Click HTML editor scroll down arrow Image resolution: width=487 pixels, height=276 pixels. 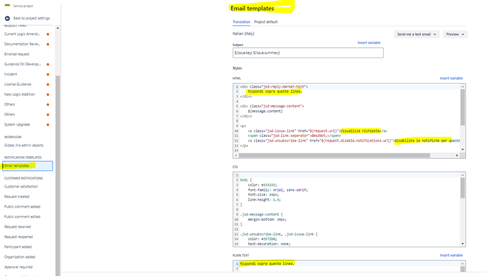click(x=463, y=149)
